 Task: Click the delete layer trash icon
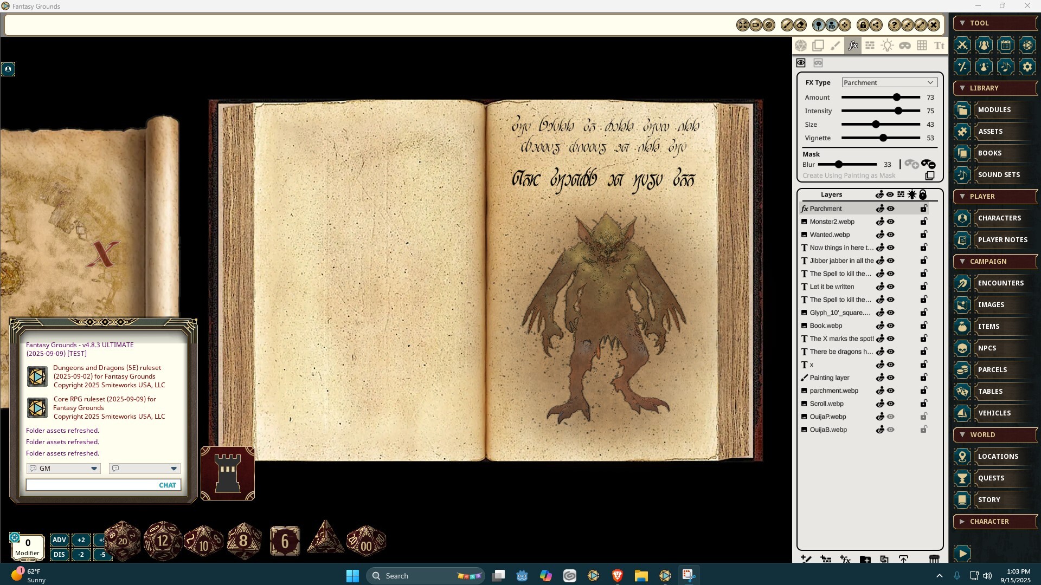(934, 559)
